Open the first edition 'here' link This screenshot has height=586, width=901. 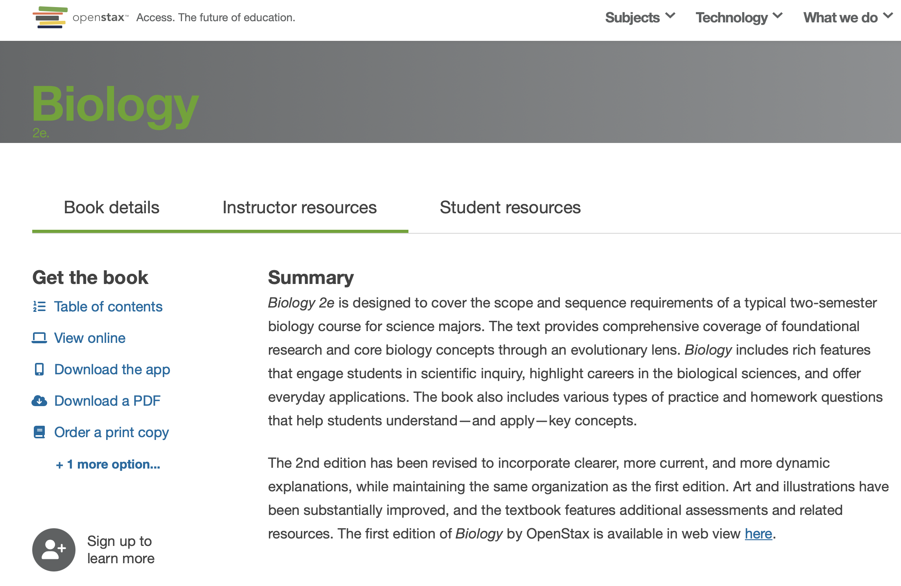[x=758, y=534]
